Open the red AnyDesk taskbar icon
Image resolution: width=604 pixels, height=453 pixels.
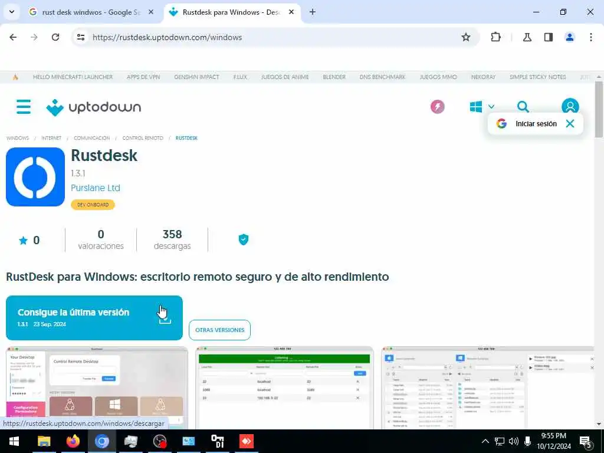[247, 441]
